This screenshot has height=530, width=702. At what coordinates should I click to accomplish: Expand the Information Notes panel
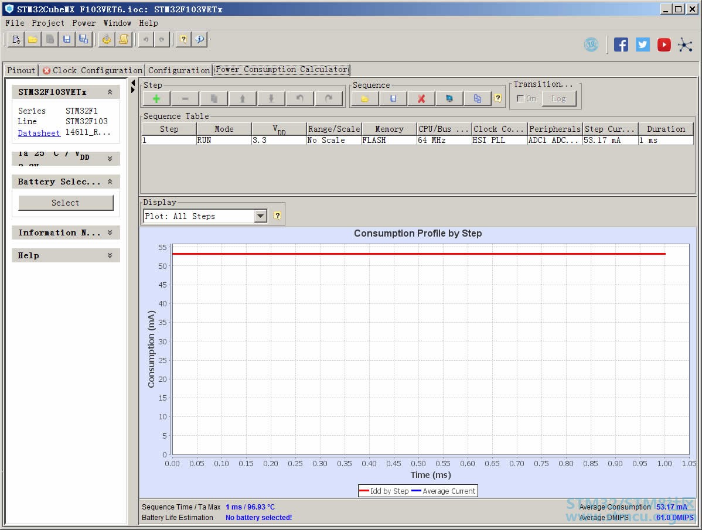click(x=110, y=232)
